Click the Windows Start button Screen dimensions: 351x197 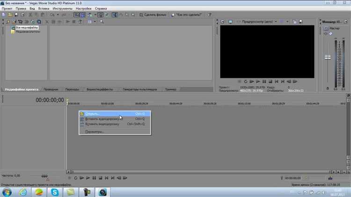click(8, 191)
